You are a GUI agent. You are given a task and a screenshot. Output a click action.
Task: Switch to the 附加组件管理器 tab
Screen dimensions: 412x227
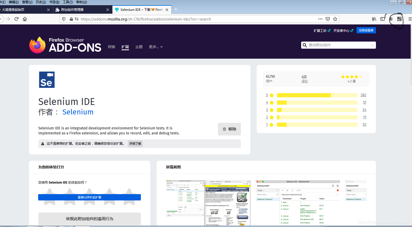pyautogui.click(x=82, y=10)
